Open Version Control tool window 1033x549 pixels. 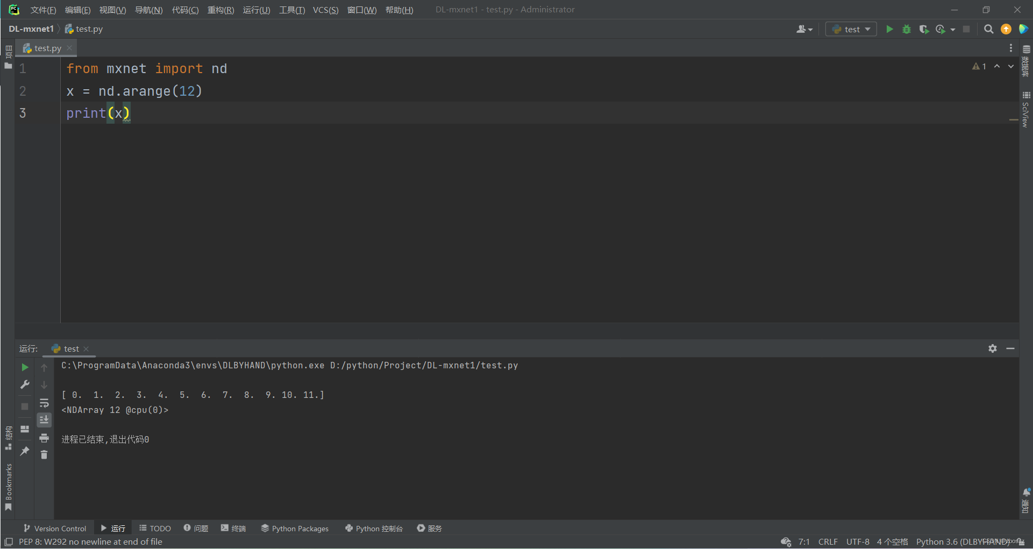(54, 529)
